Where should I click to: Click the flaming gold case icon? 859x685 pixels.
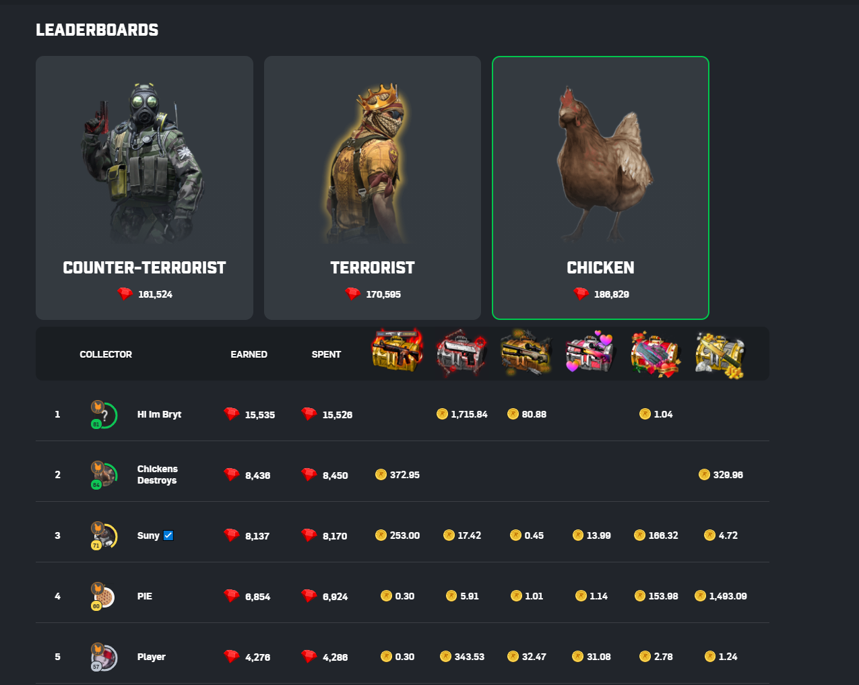tap(397, 350)
